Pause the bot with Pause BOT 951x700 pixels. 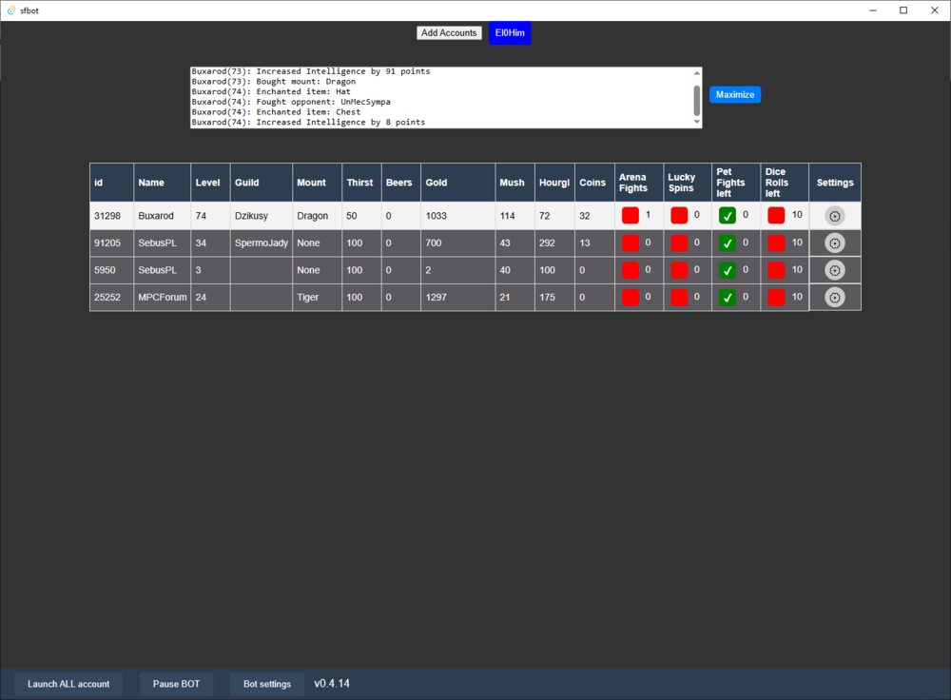coord(177,684)
